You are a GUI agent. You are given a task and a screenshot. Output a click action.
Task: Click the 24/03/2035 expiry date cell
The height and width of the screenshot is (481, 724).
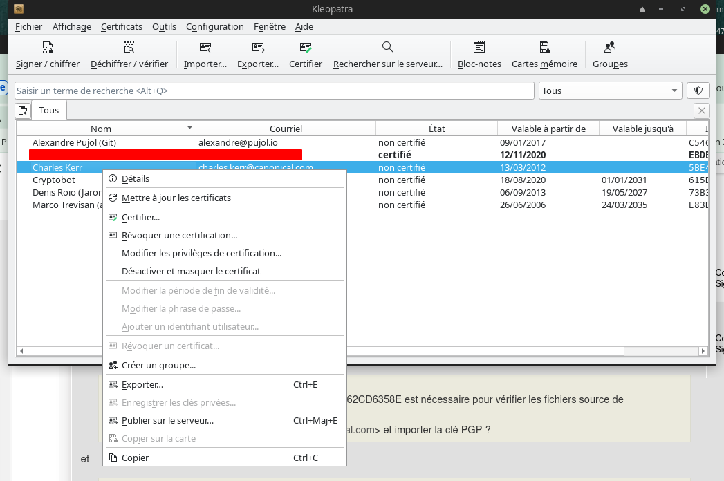[x=624, y=205]
